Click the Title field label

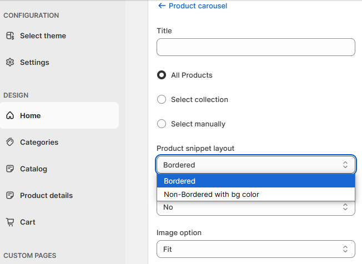click(164, 31)
